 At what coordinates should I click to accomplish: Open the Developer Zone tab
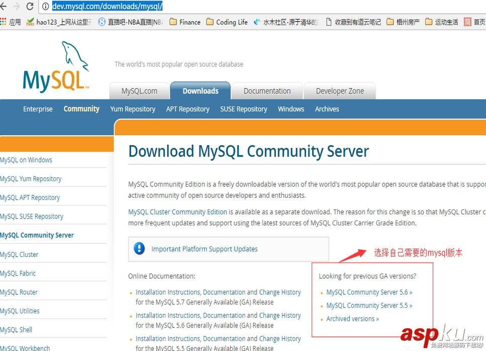(x=340, y=91)
